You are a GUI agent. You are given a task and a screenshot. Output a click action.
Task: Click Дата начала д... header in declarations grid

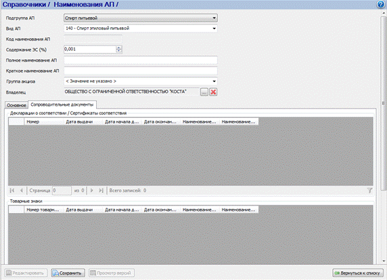[x=122, y=122]
